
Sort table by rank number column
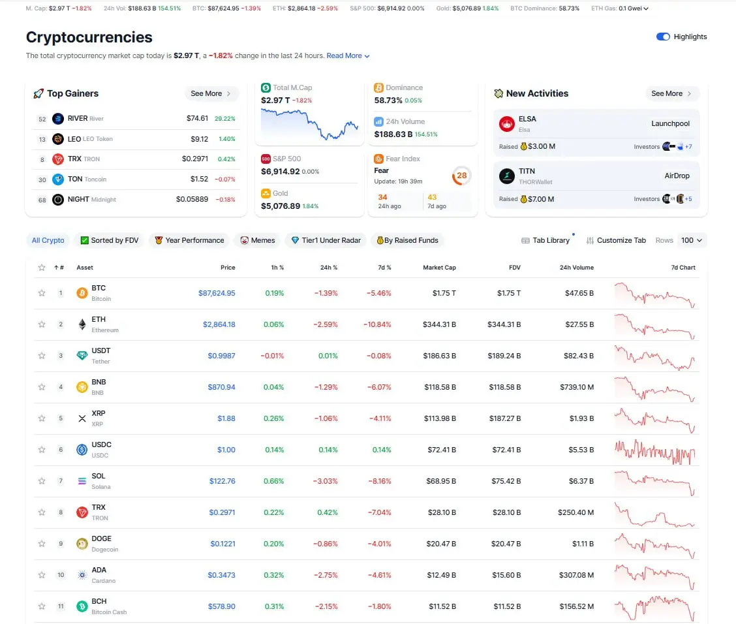pos(59,268)
